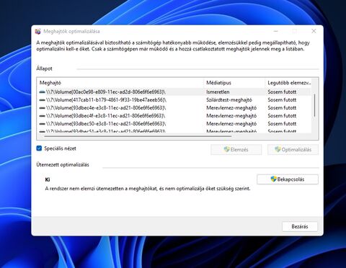Image resolution: width=346 pixels, height=268 pixels.
Task: Click the Ki scheduled optimization status text
Action: point(48,179)
